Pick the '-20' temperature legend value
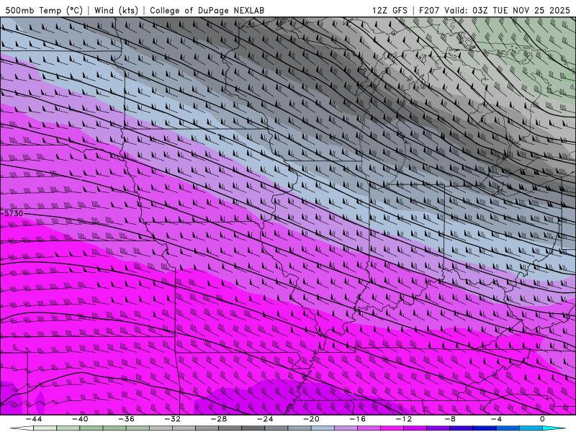 click(311, 419)
